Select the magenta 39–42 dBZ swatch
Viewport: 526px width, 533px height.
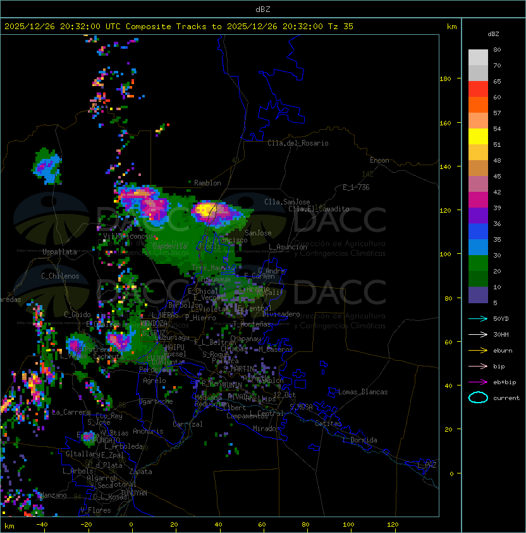click(478, 199)
